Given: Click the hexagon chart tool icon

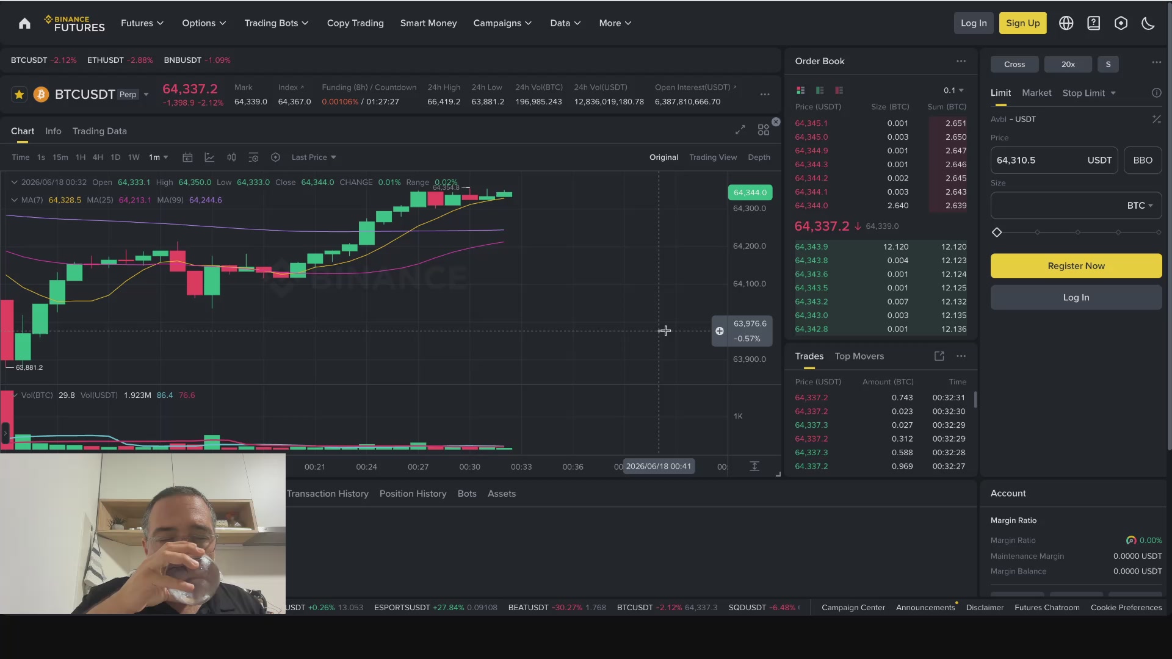Looking at the screenshot, I should [x=275, y=157].
